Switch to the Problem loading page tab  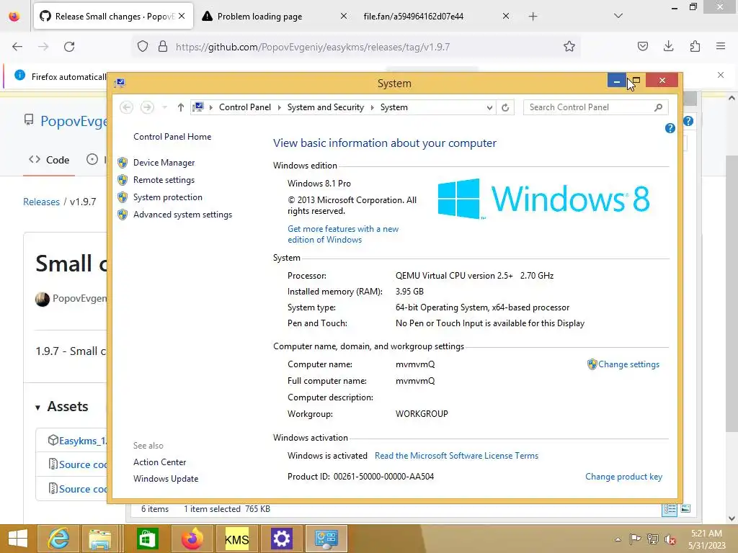(259, 17)
